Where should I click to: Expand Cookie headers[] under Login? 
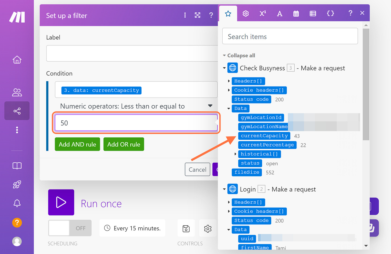coord(229,211)
